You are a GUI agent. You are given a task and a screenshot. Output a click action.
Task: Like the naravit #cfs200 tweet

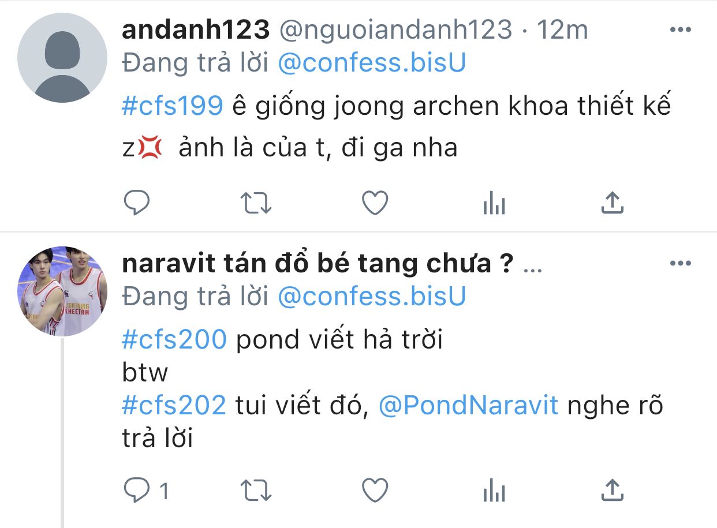pyautogui.click(x=375, y=491)
